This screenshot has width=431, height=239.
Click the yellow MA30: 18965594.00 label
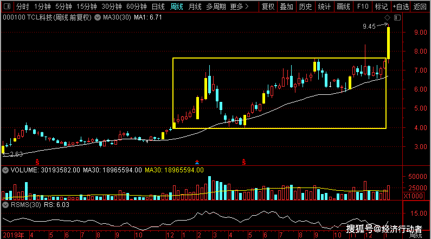(x=174, y=170)
